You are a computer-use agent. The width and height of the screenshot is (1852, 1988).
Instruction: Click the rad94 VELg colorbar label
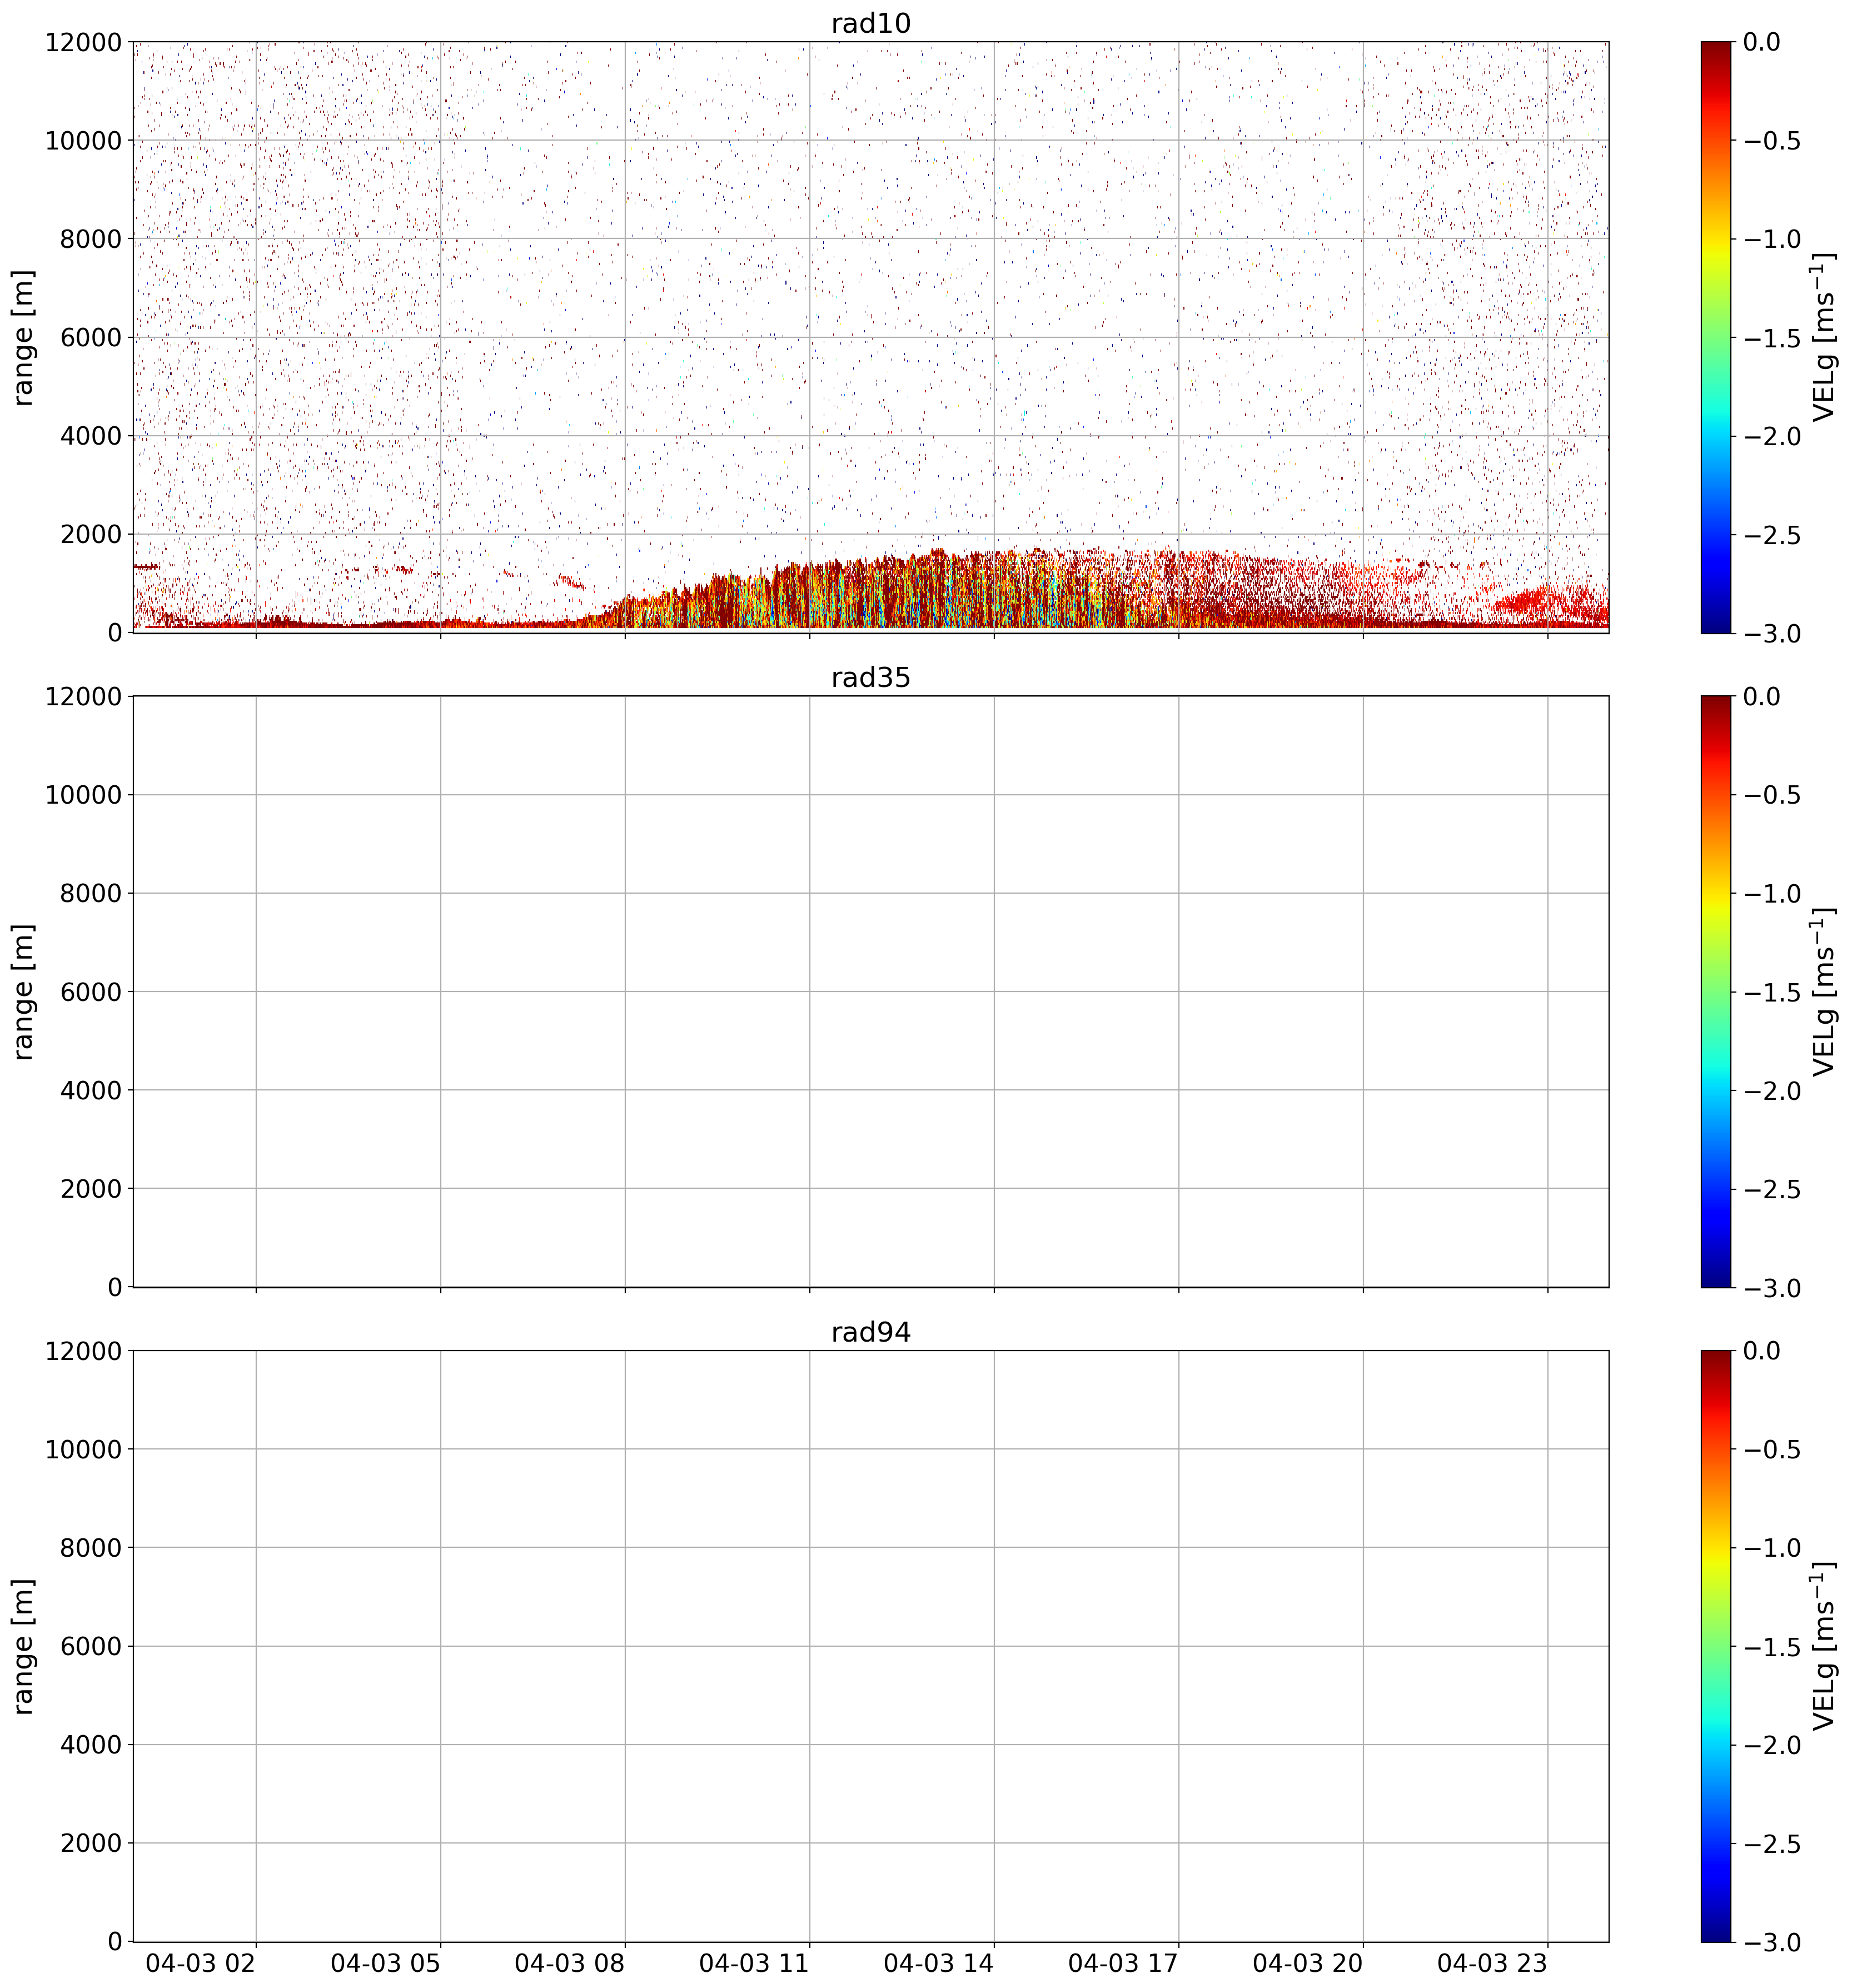point(1824,1646)
